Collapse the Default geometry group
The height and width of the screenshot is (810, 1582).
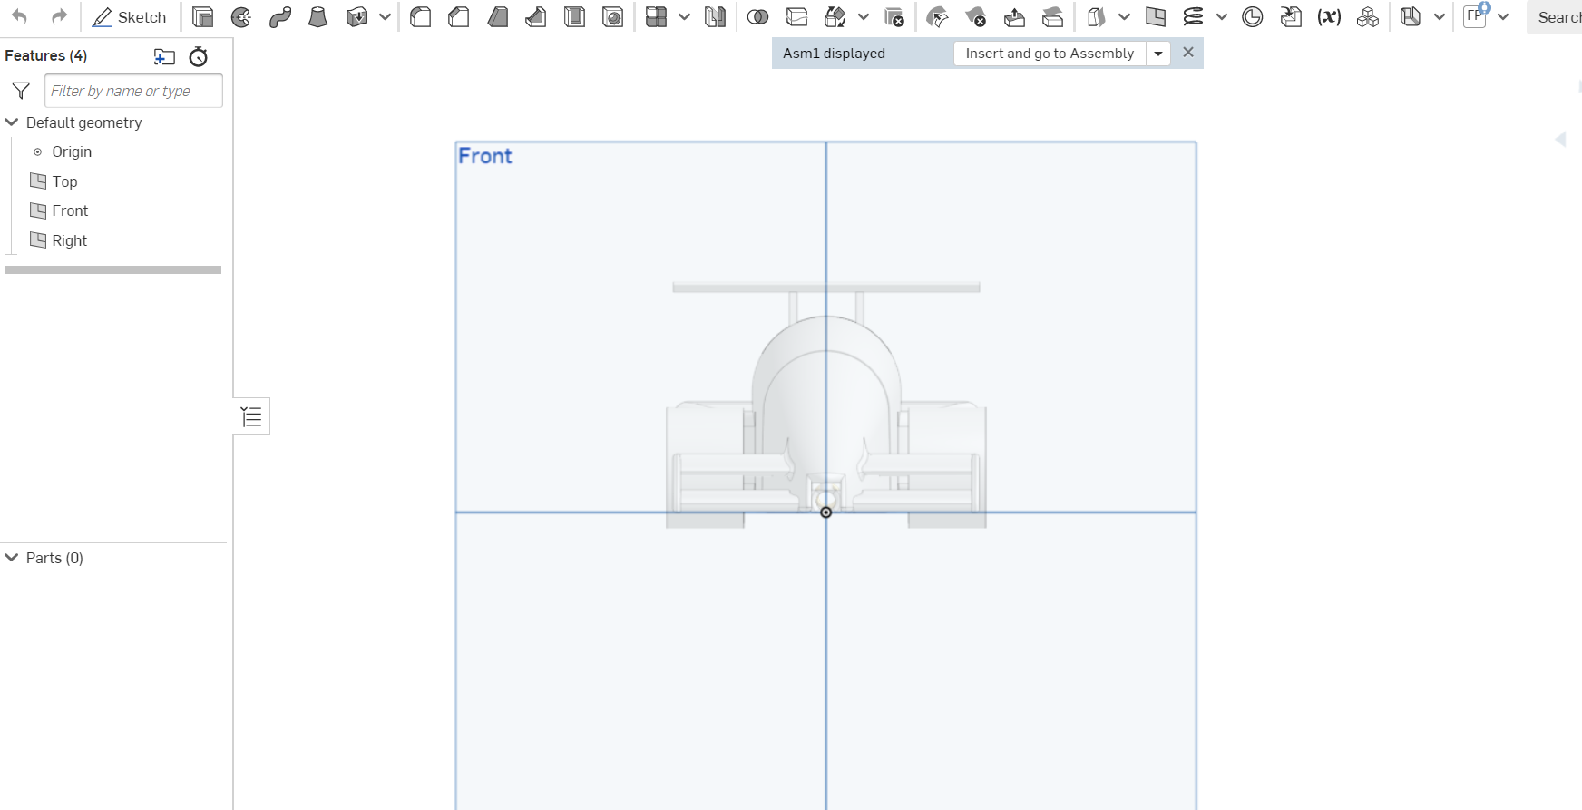(x=12, y=122)
